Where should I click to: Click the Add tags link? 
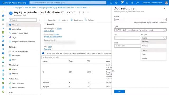[x=47, y=49]
